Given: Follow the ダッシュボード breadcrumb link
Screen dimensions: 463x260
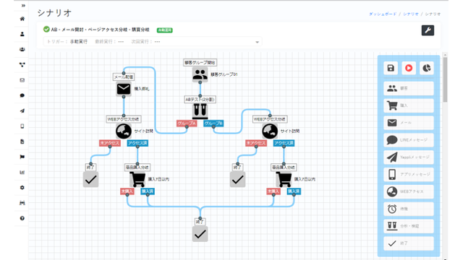Looking at the screenshot, I should [x=383, y=14].
